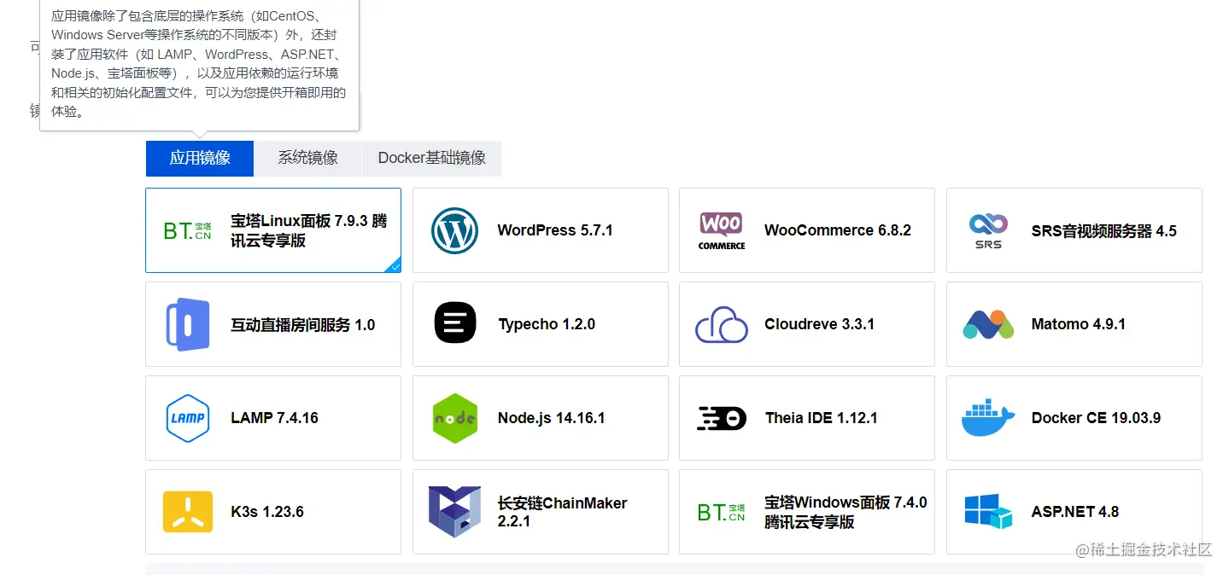This screenshot has height=575, width=1229.
Task: Pick the K3s 1.23.6 label
Action: point(267,512)
